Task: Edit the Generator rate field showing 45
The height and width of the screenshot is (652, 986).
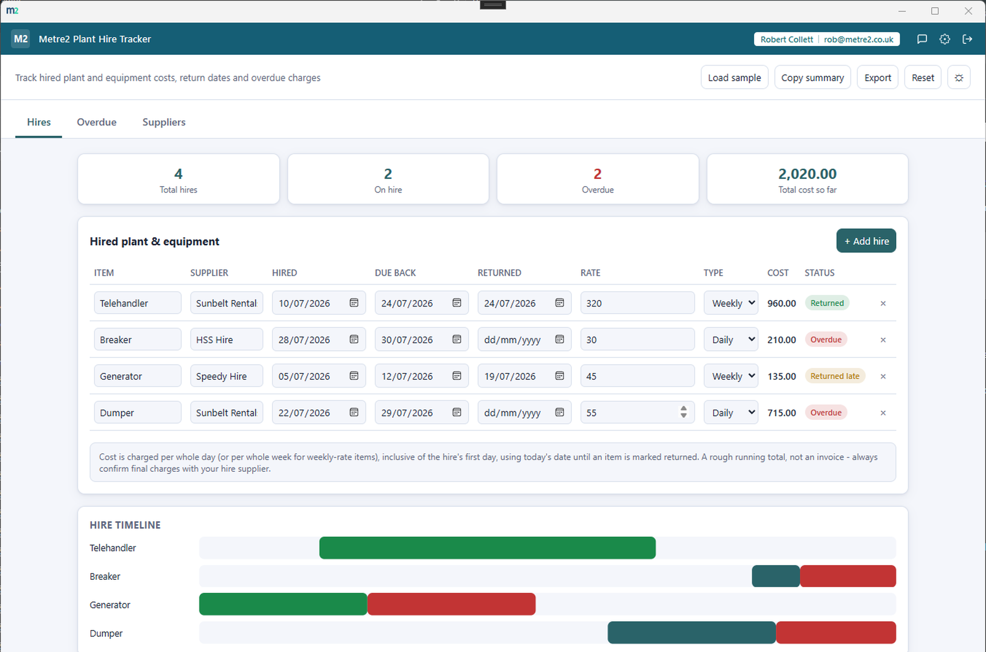Action: 637,376
